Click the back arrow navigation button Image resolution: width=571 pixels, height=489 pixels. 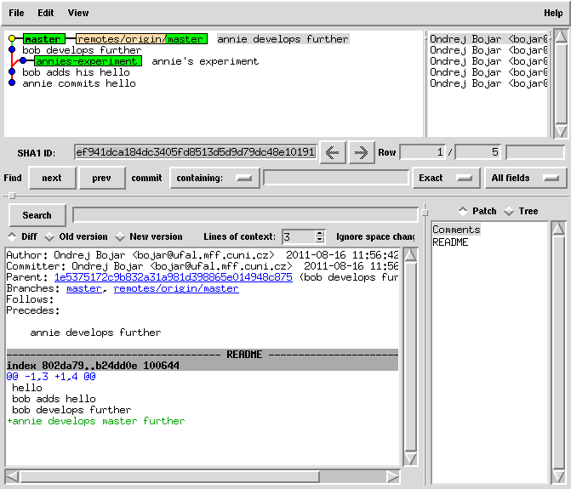(332, 152)
